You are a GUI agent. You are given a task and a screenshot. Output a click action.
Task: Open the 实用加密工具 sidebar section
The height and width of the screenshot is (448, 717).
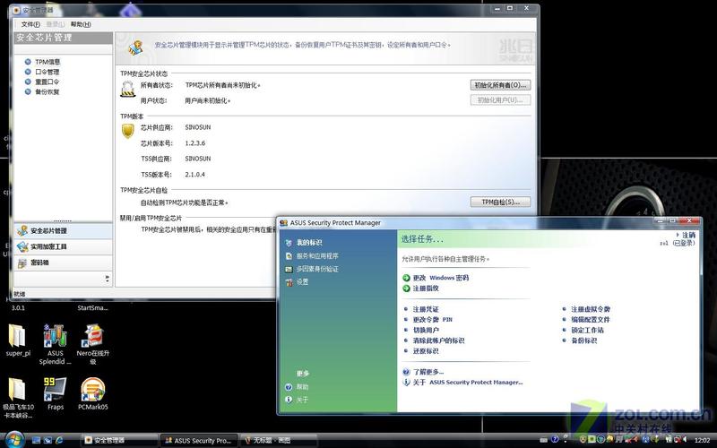(63, 247)
